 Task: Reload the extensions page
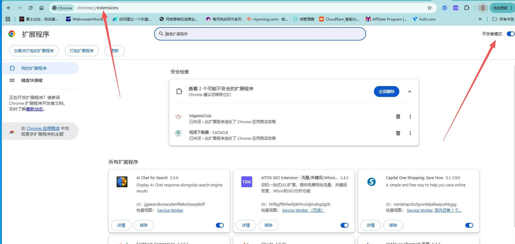[31, 8]
